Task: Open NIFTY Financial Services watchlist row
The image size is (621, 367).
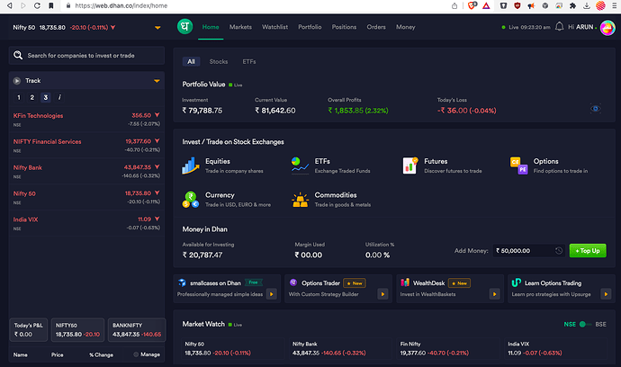Action: 86,146
